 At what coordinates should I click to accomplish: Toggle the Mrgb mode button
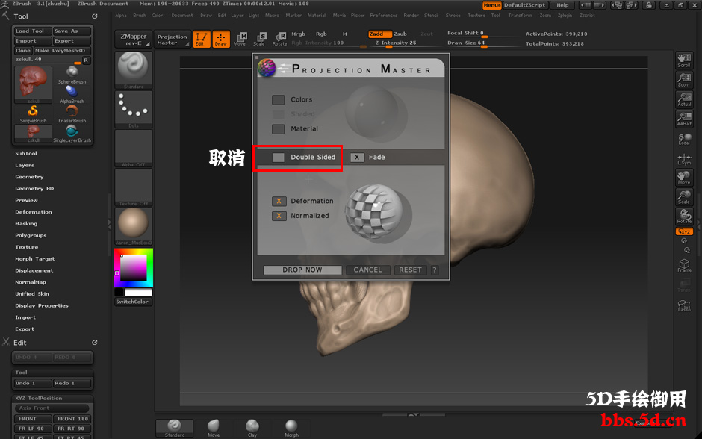(298, 34)
